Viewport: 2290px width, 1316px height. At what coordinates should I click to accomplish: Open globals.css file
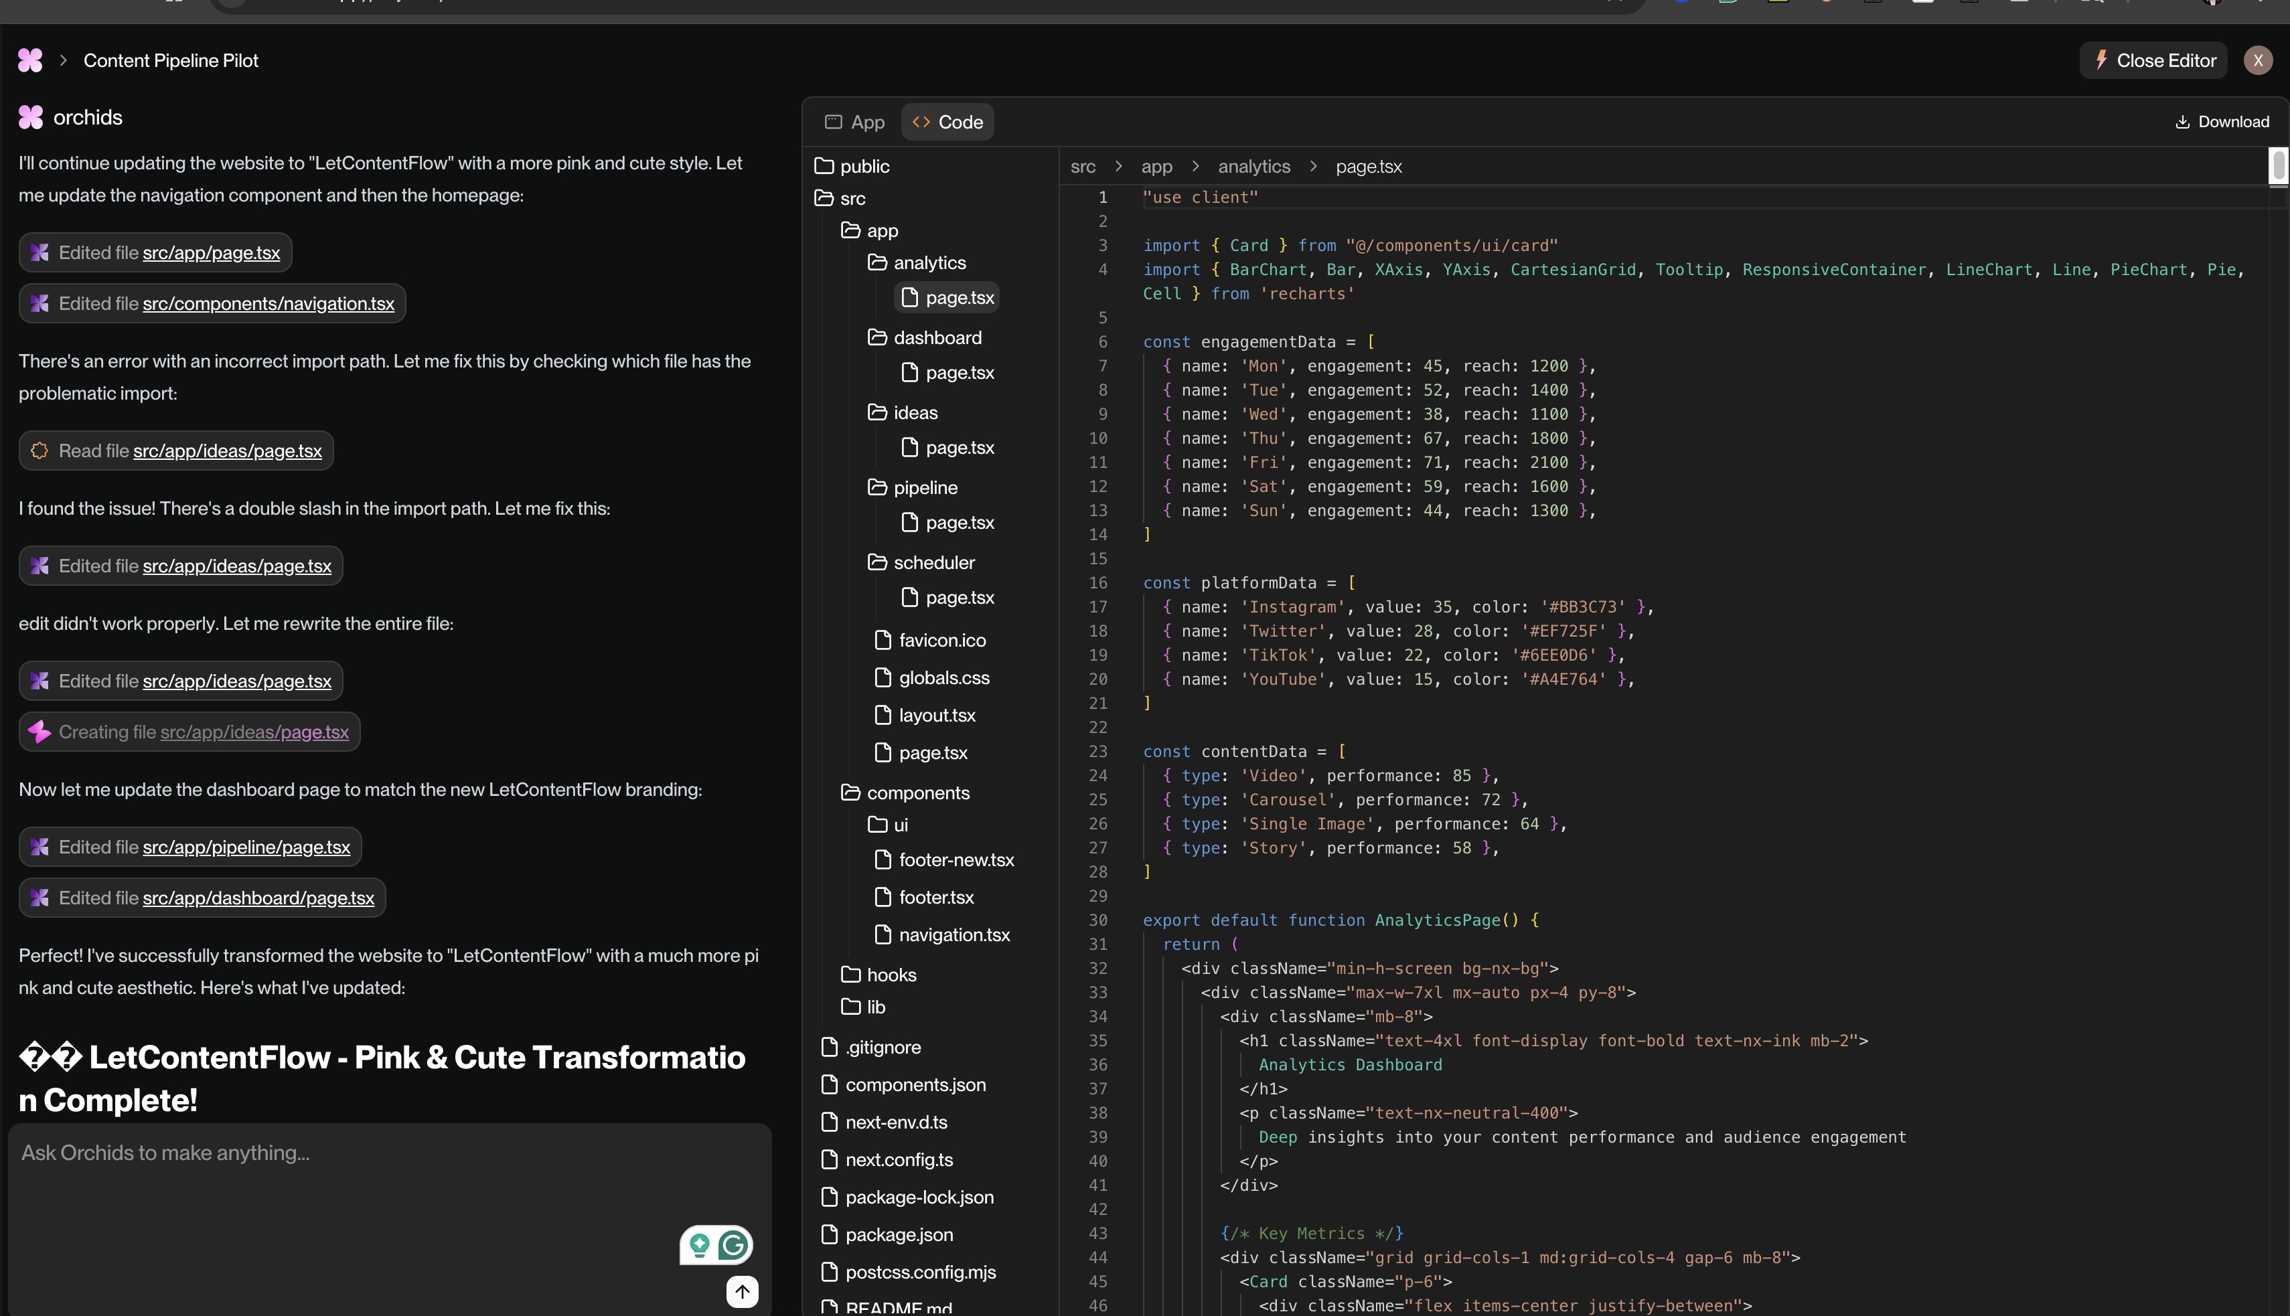coord(943,678)
